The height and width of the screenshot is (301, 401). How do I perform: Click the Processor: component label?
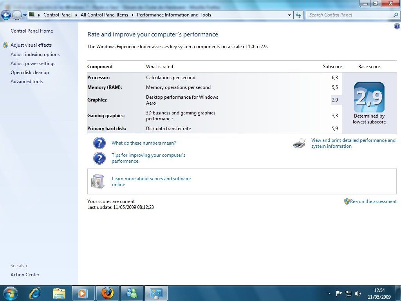coord(98,78)
